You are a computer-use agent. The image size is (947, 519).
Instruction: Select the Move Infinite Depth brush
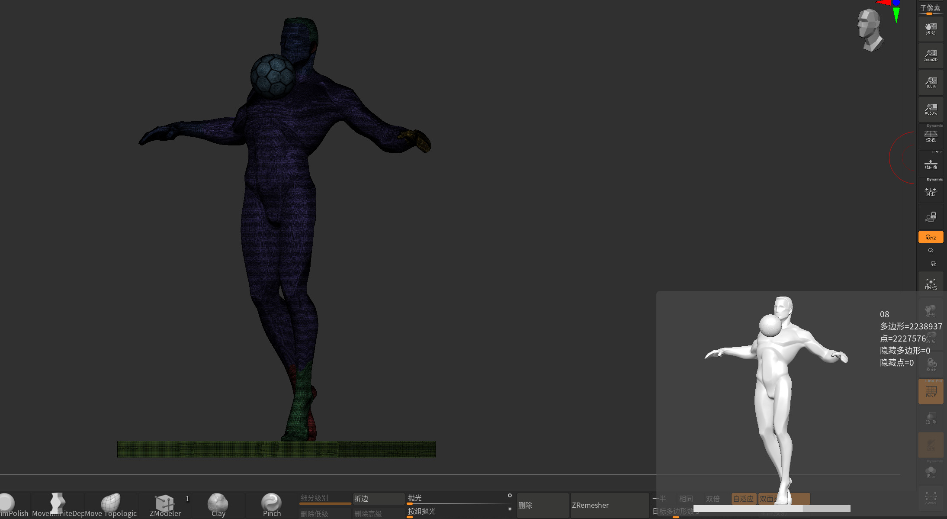(58, 505)
